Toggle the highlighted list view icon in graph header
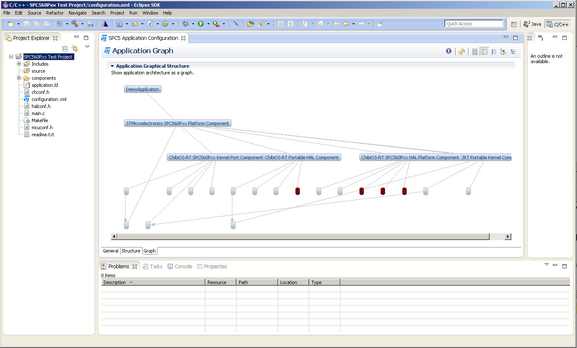The width and height of the screenshot is (577, 348). [484, 52]
